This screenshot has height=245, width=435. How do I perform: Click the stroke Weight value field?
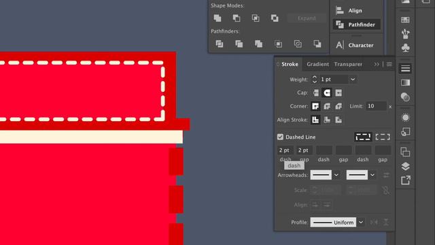[334, 80]
